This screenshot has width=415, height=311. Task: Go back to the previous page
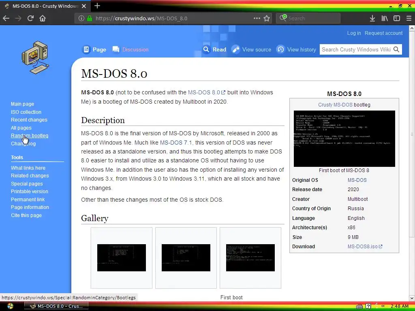6,18
